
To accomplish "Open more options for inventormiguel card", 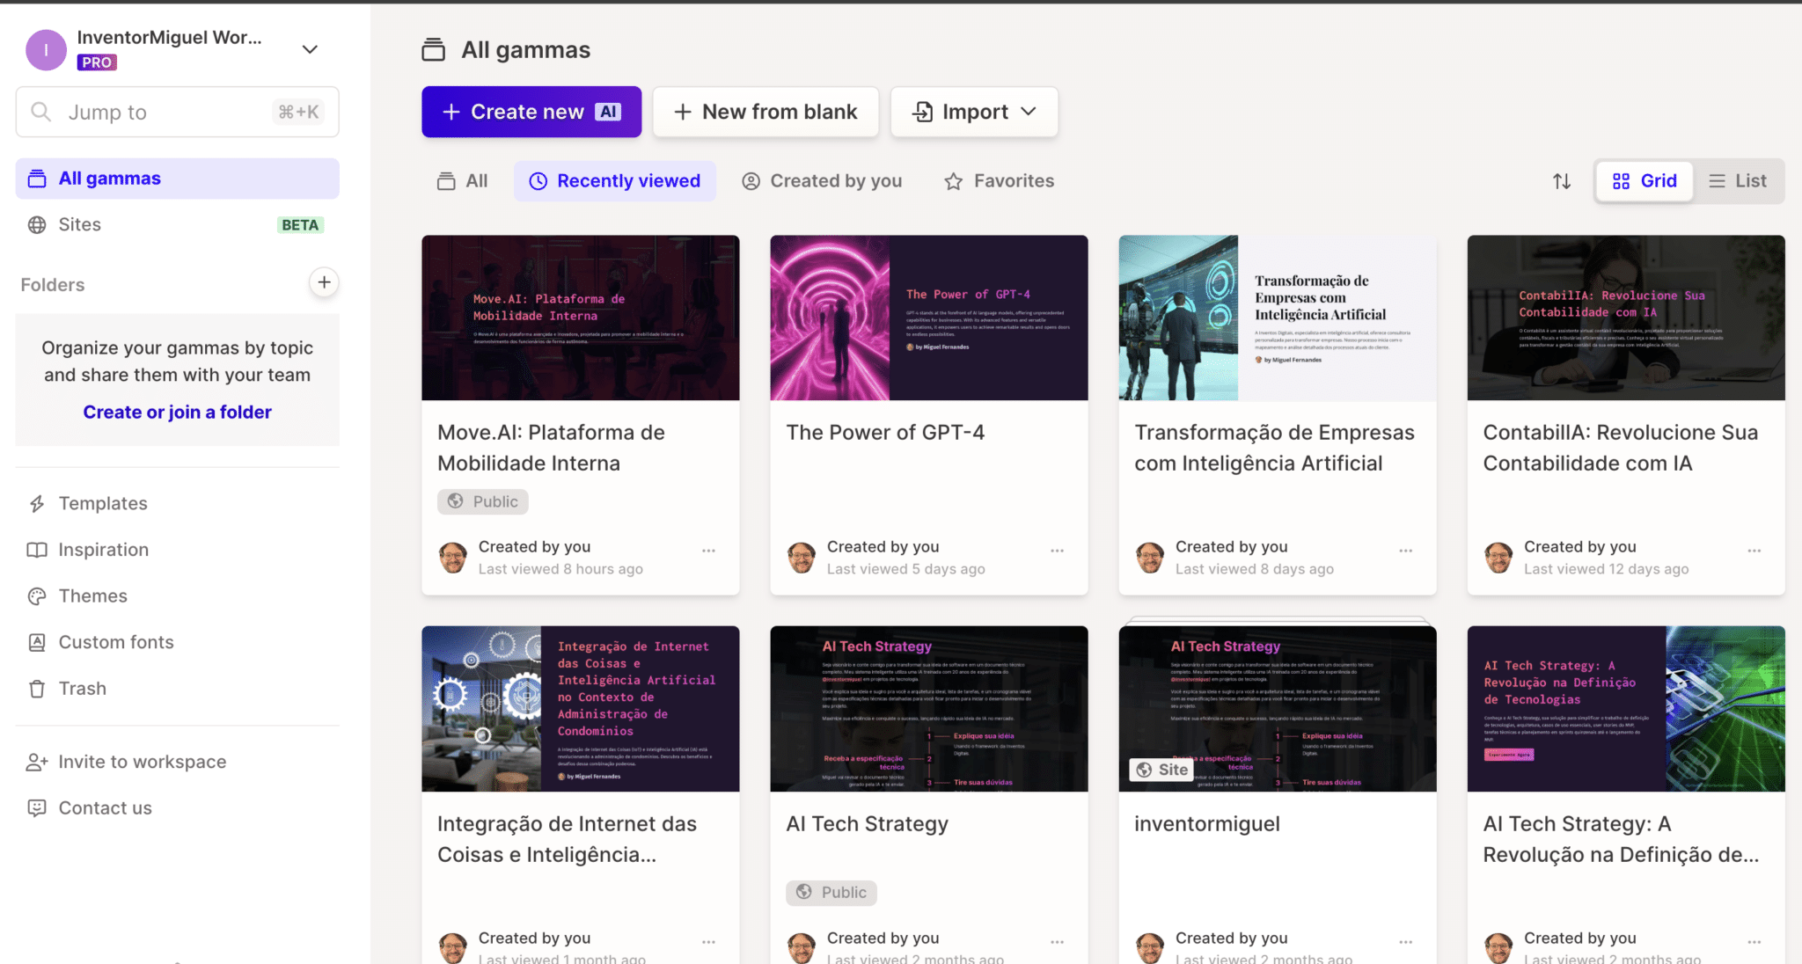I will (x=1405, y=942).
